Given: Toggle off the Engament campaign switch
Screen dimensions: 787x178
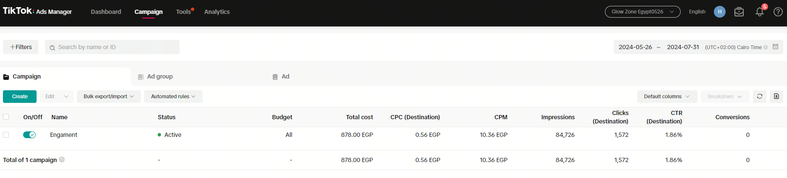Looking at the screenshot, I should tap(29, 135).
